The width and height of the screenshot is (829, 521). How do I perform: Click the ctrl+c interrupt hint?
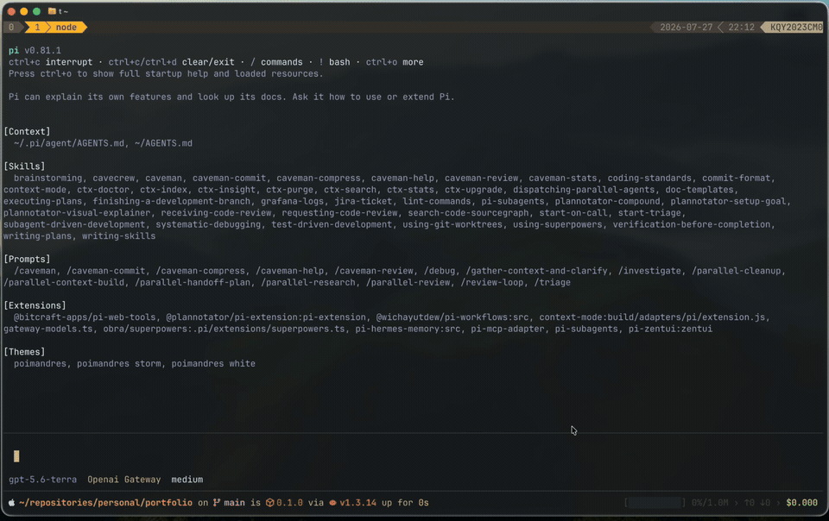coord(50,62)
